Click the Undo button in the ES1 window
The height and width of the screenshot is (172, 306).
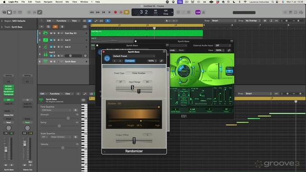[x=172, y=50]
